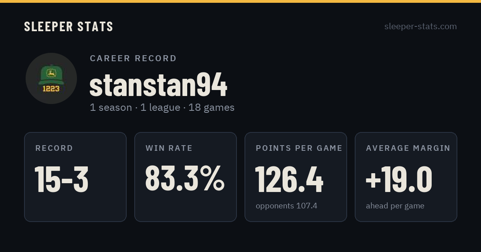Click the opponents 107.4 subtext
481x252 pixels.
286,206
